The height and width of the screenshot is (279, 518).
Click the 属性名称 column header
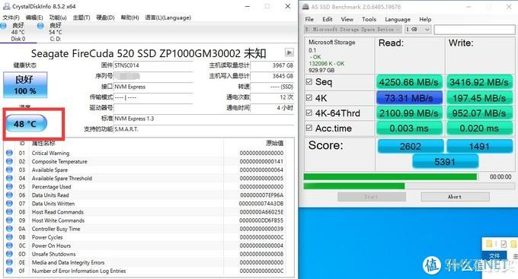pyautogui.click(x=43, y=143)
